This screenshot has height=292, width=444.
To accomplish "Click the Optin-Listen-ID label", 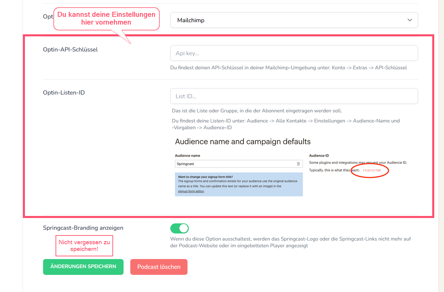I will coord(64,93).
